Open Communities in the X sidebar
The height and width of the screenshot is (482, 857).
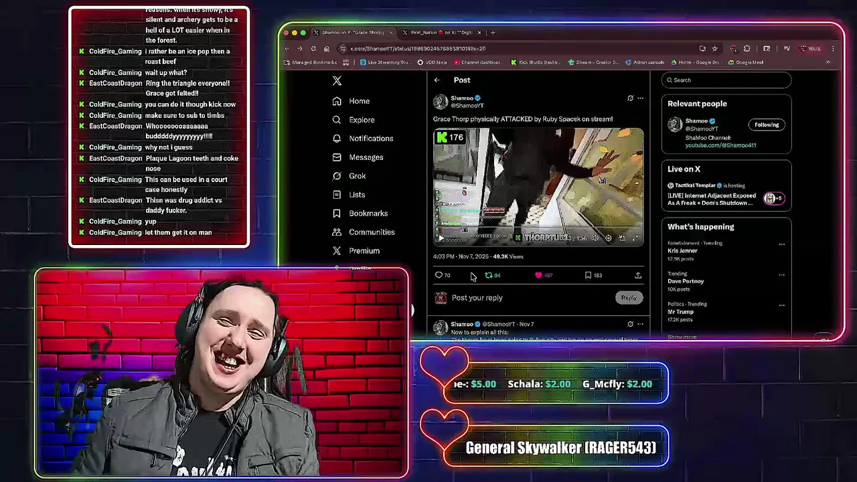(x=363, y=232)
